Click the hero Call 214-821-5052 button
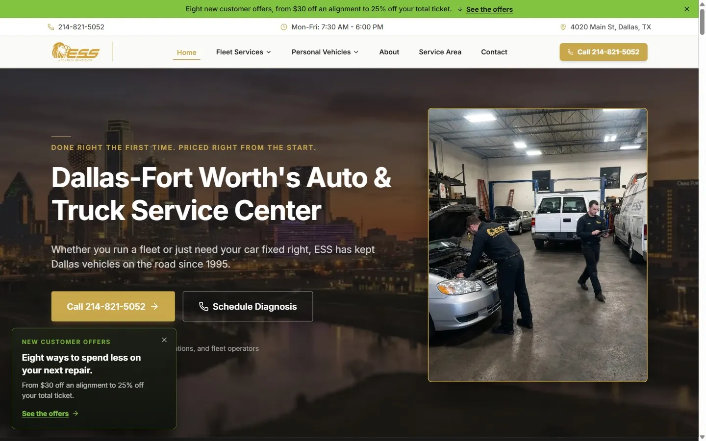Image resolution: width=706 pixels, height=441 pixels. [113, 306]
